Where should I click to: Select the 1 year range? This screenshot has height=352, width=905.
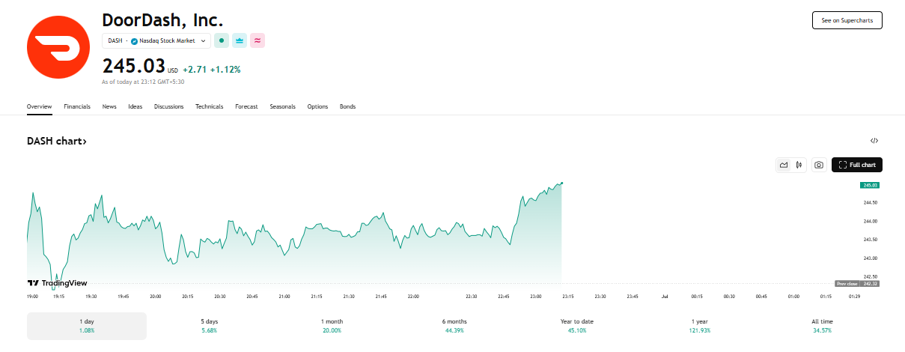700,326
